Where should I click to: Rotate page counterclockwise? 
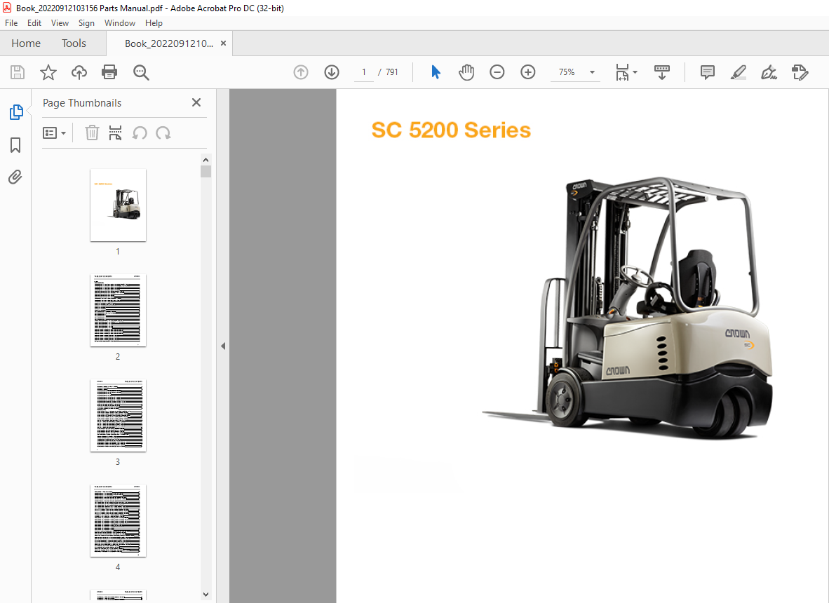coord(140,133)
